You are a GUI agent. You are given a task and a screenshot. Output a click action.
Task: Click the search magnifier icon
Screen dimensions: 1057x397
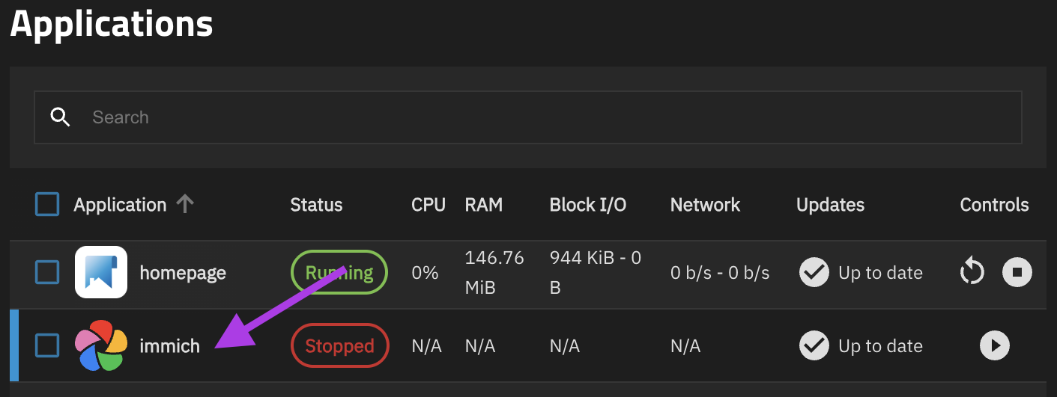pyautogui.click(x=60, y=117)
